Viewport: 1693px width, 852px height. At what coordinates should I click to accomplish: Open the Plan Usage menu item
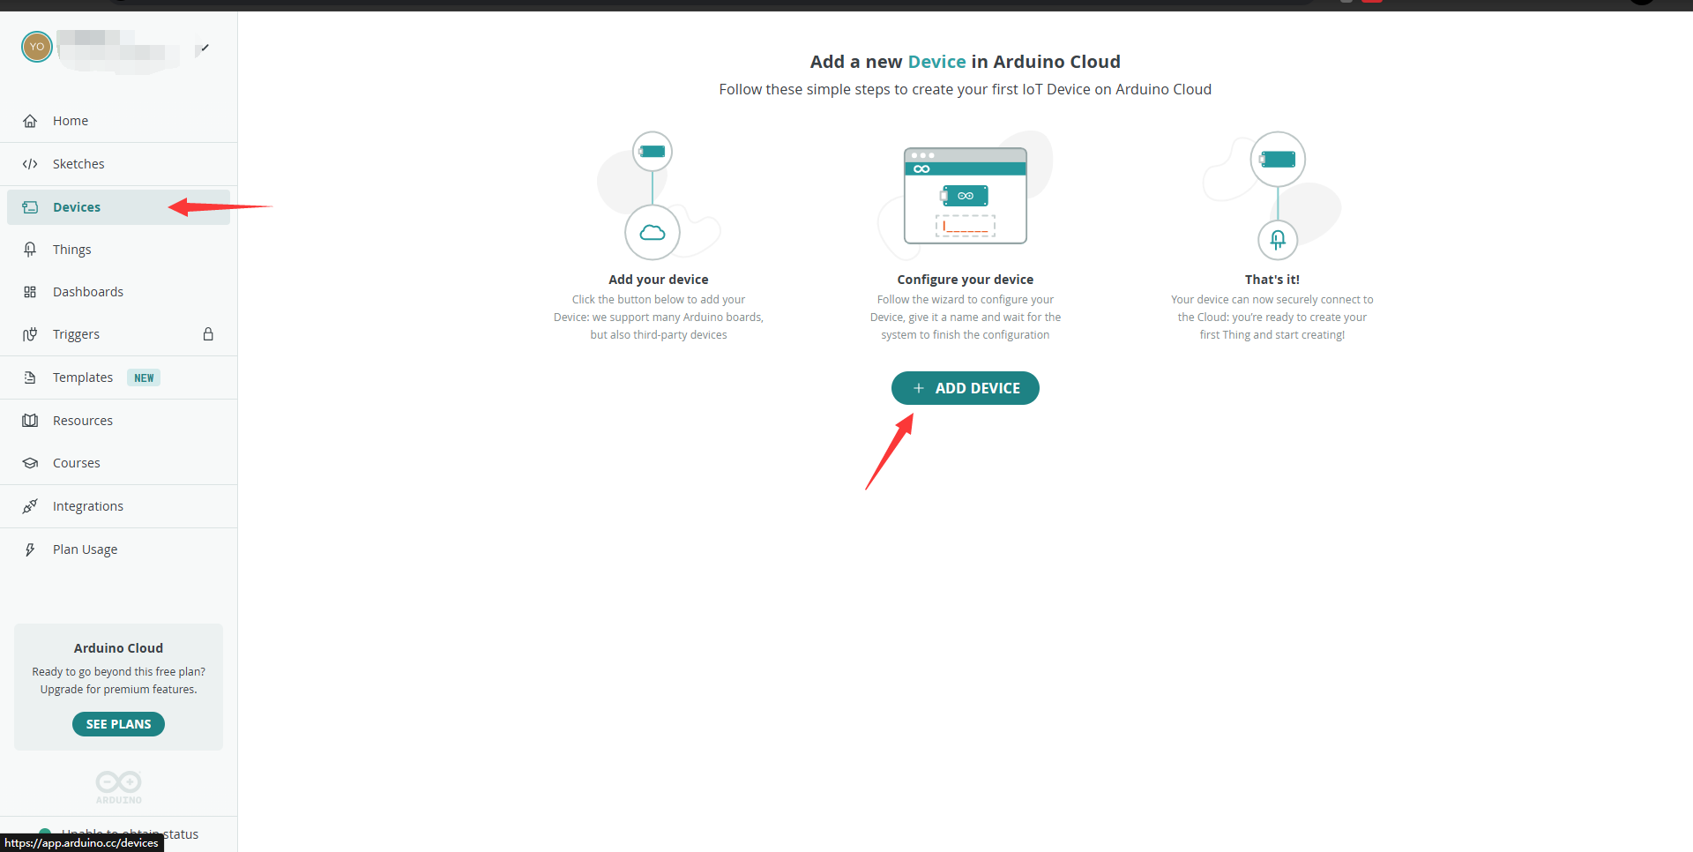(118, 549)
